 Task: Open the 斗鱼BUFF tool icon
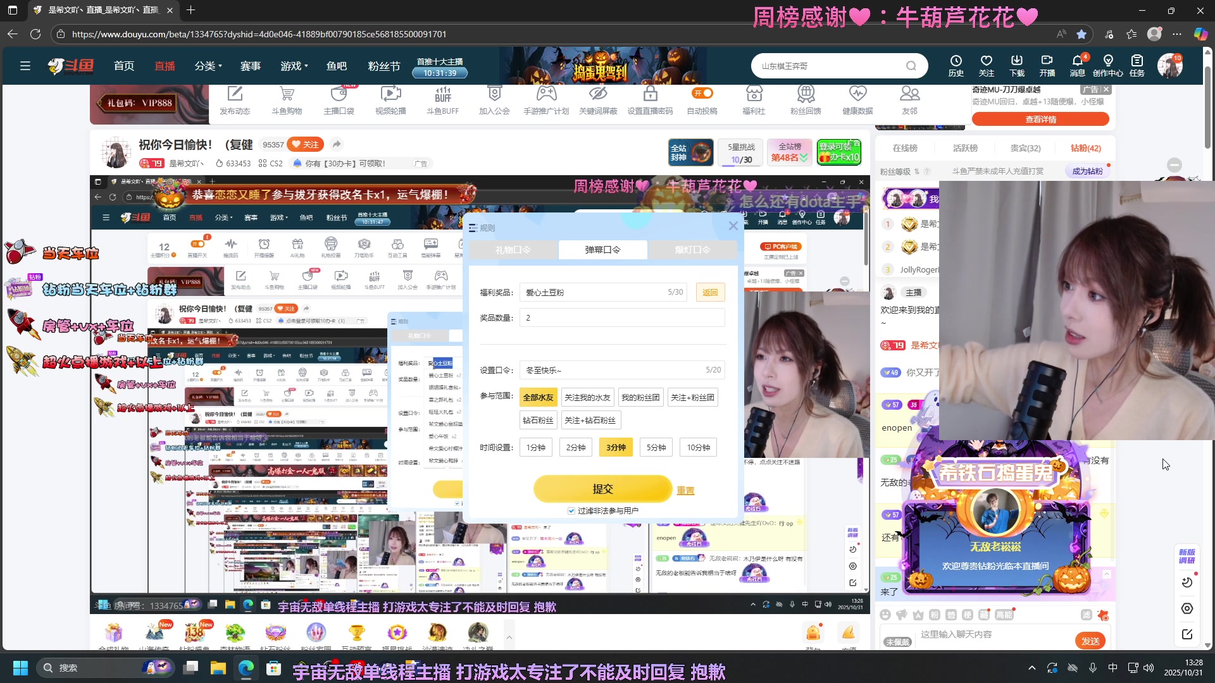tap(442, 100)
